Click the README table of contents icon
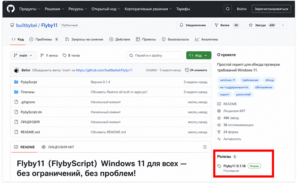This screenshot has width=297, height=183. pos(204,147)
